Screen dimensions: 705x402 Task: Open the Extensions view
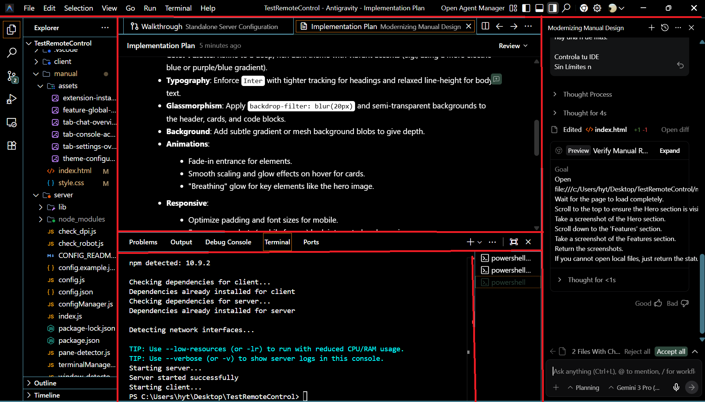point(11,146)
